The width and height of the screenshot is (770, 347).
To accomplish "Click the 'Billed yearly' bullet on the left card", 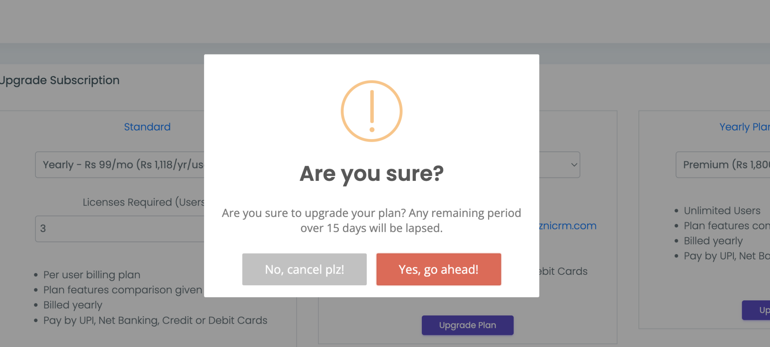I will tap(73, 305).
